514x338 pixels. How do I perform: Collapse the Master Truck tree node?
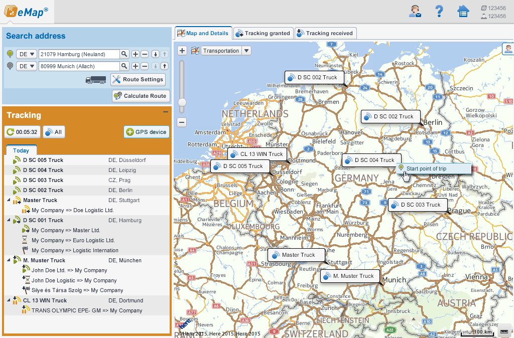click(8, 201)
